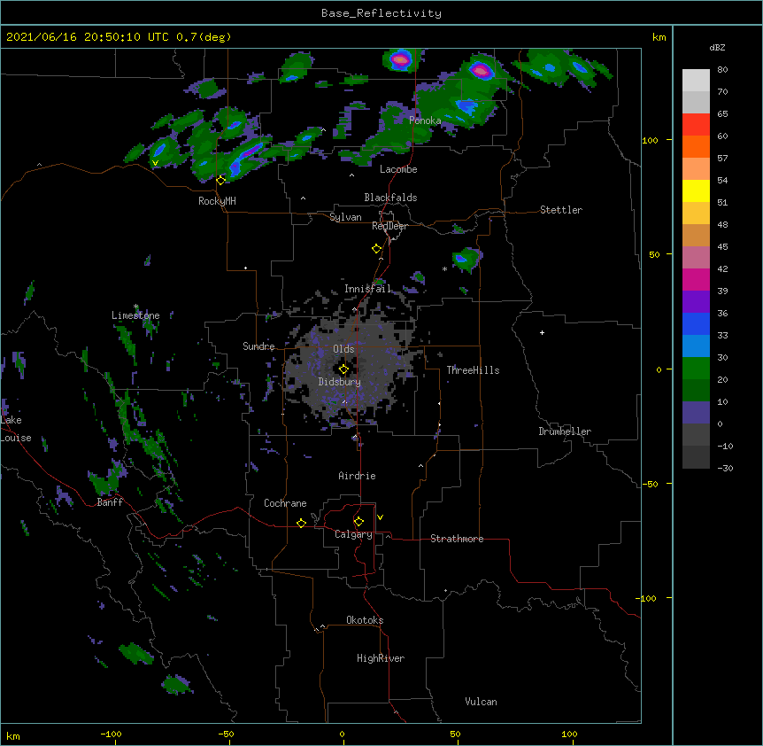Click the RedDeer city label
The width and height of the screenshot is (763, 746).
pyautogui.click(x=389, y=226)
